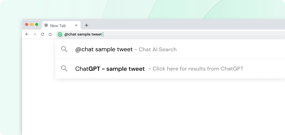Close the browser window with red button

tap(27, 24)
